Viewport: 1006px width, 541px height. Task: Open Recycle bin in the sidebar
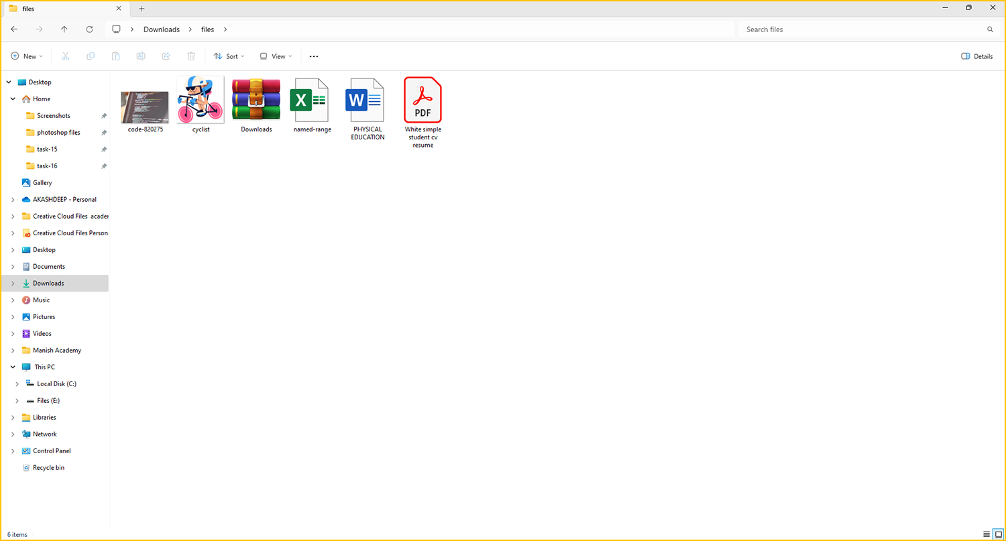pos(48,468)
